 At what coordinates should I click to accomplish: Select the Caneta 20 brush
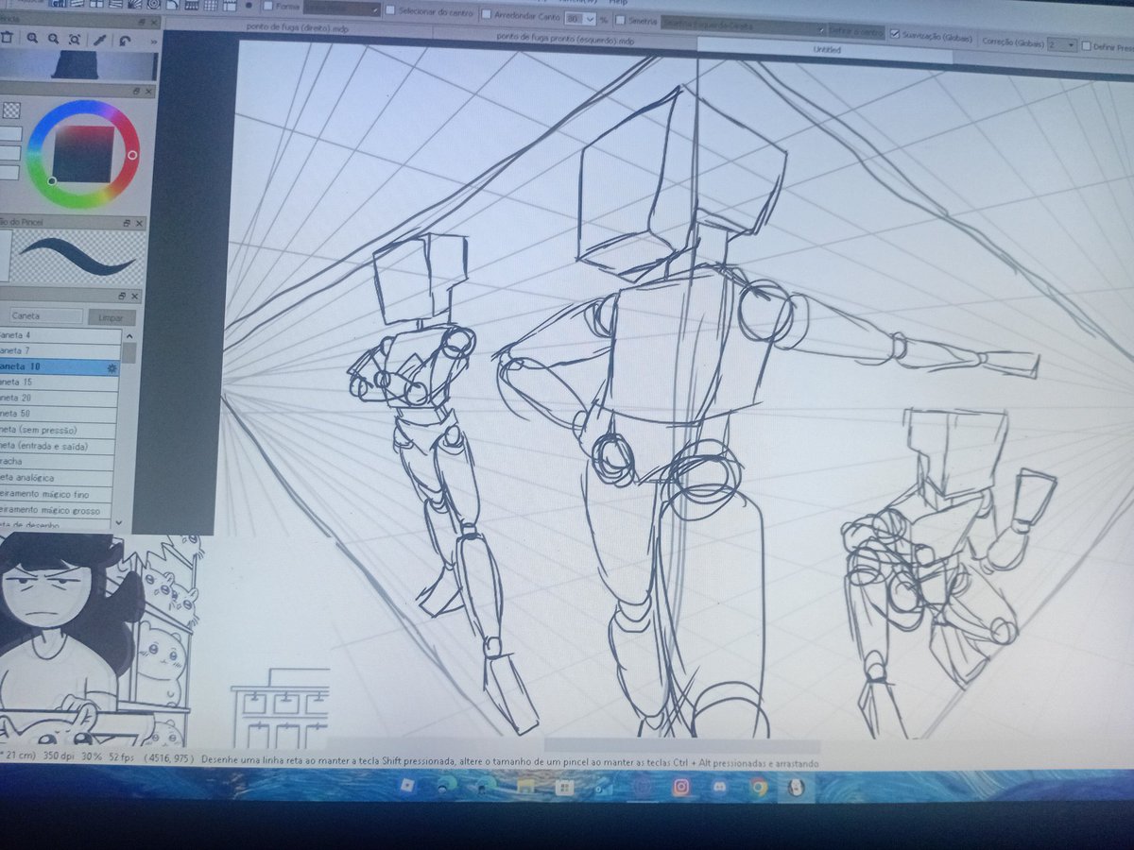coord(60,398)
